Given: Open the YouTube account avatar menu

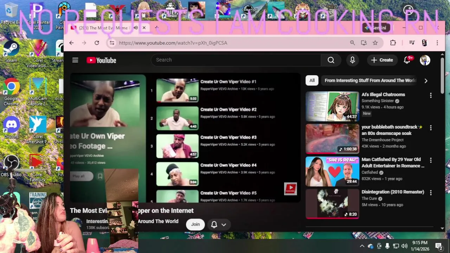Looking at the screenshot, I should (x=425, y=60).
